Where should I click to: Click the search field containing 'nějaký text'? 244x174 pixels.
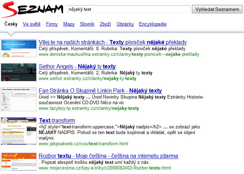pyautogui.click(x=129, y=9)
